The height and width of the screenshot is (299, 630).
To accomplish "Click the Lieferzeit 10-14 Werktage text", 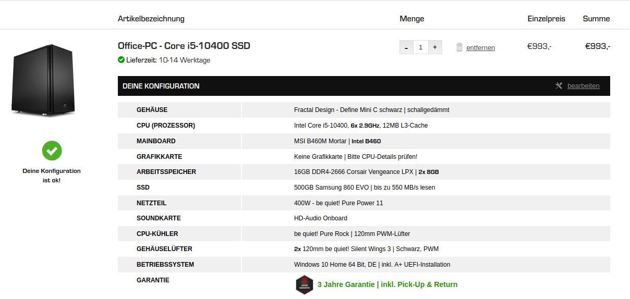I will point(168,60).
